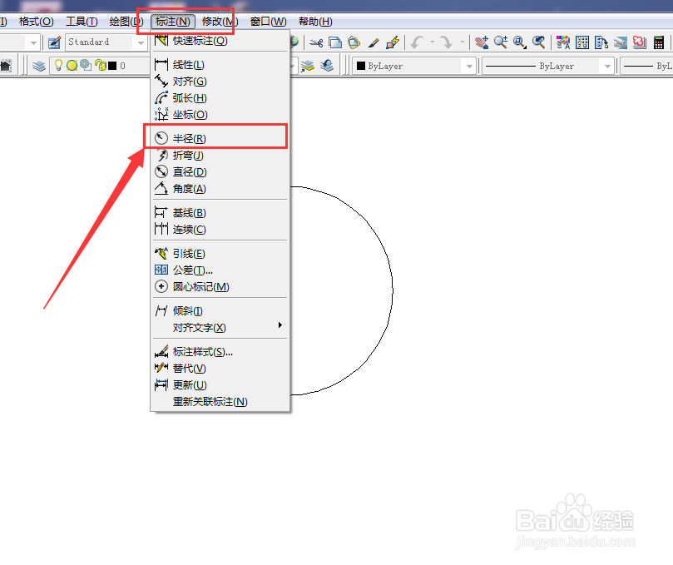Open the 修改(M) menu
The image size is (673, 565).
[x=220, y=22]
